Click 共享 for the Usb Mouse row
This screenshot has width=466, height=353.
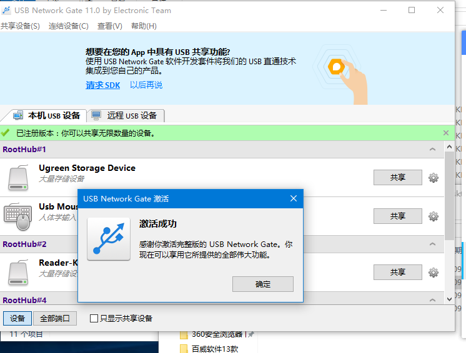(398, 216)
